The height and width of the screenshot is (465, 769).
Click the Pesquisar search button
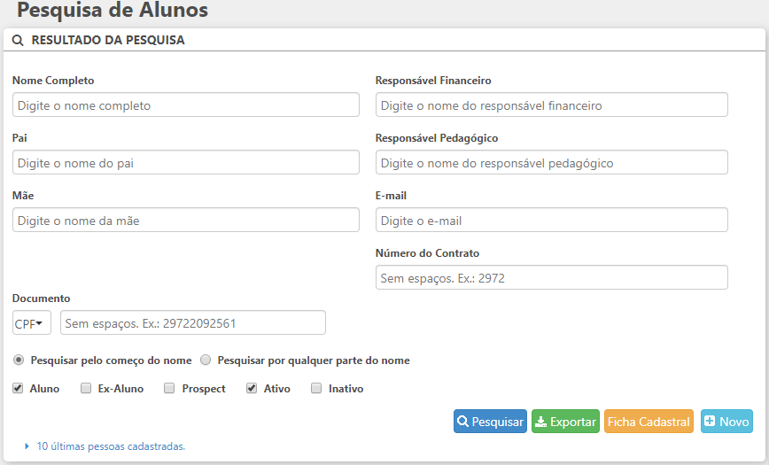click(490, 422)
